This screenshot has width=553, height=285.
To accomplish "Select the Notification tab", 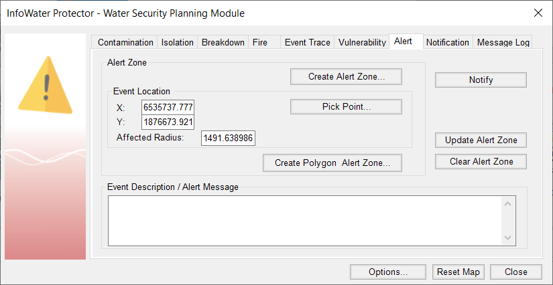I will [447, 42].
